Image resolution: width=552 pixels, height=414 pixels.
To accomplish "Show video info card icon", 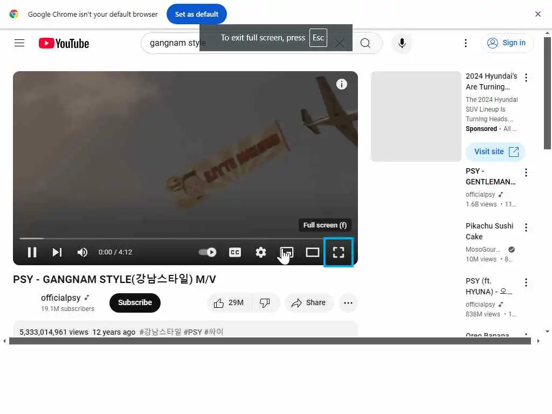I will click(341, 84).
